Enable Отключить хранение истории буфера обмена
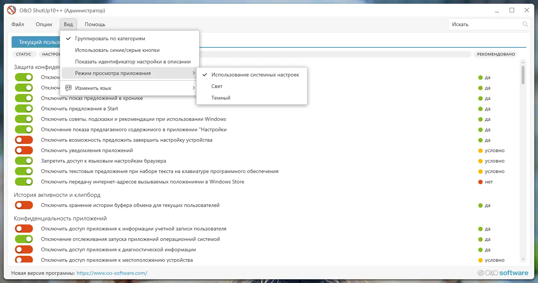The image size is (538, 283). pyautogui.click(x=24, y=205)
